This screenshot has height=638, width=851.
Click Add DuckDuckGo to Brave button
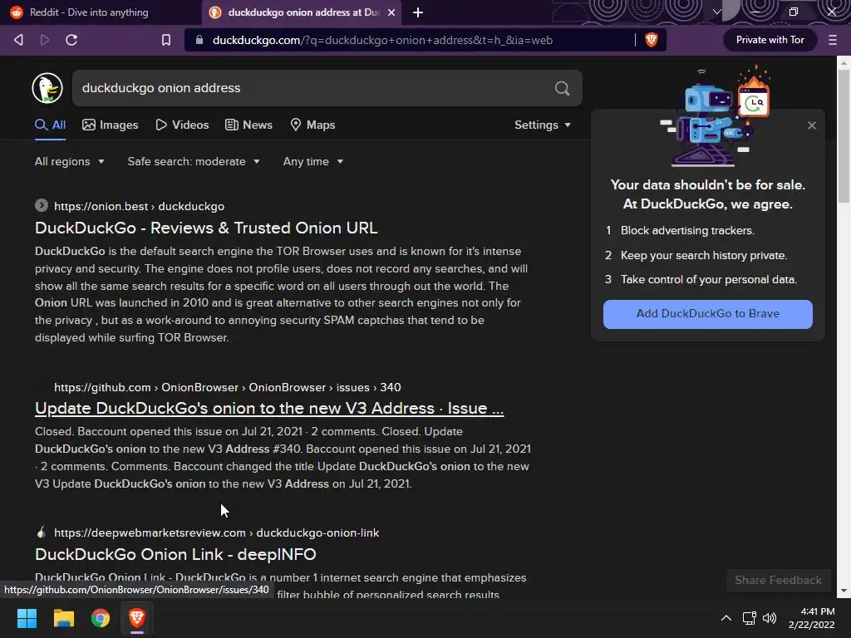[708, 314]
